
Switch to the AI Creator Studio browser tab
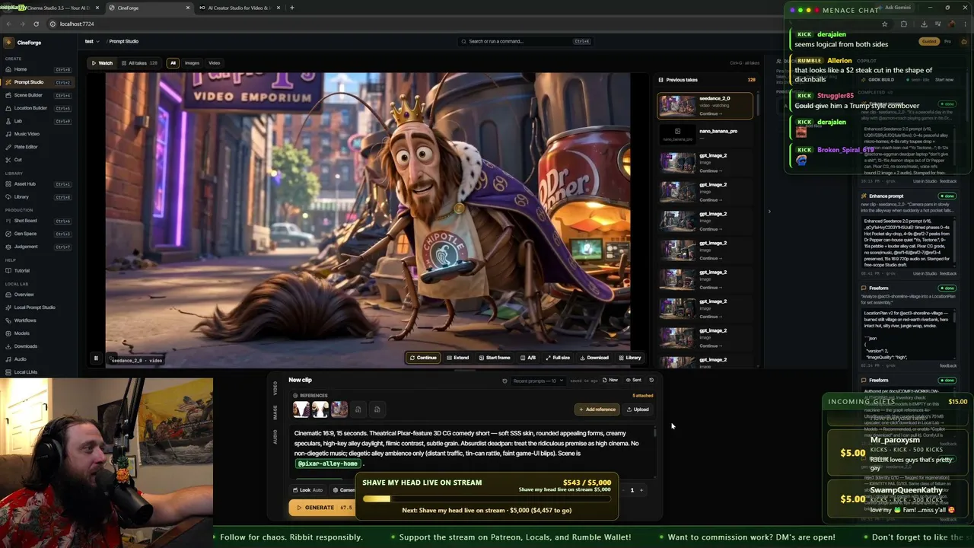pyautogui.click(x=238, y=8)
